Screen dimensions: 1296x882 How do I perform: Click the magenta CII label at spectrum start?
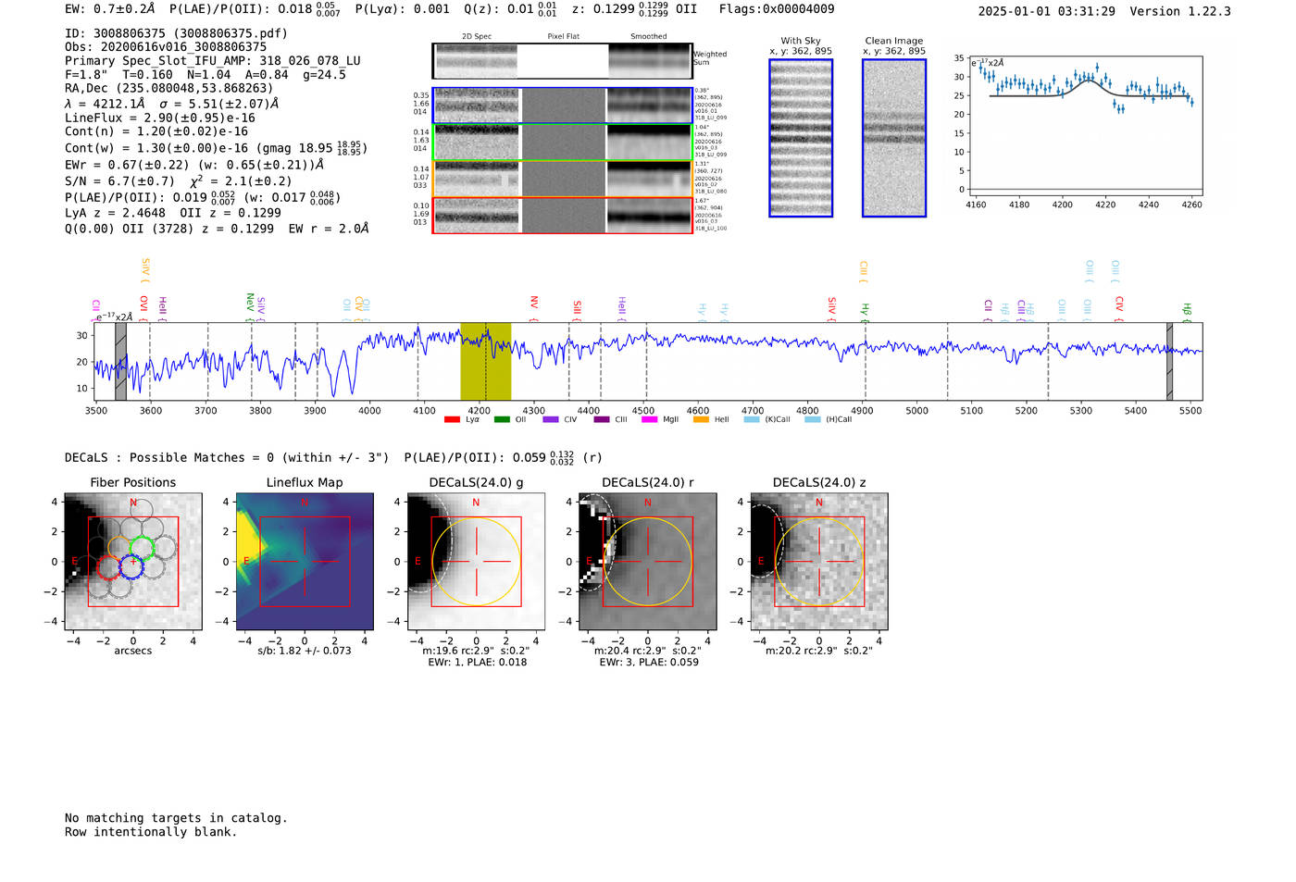click(95, 308)
